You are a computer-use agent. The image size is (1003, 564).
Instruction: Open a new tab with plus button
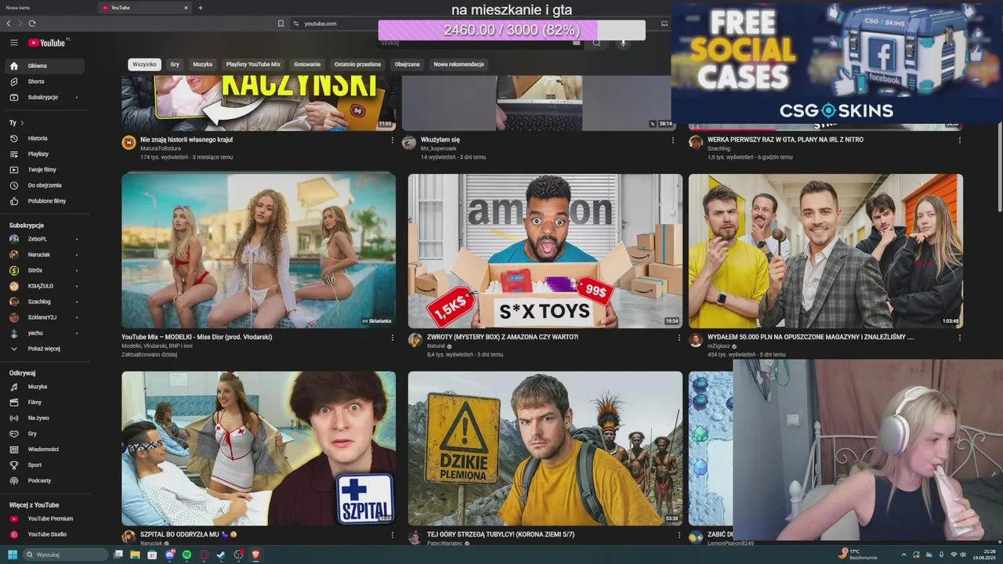click(201, 8)
